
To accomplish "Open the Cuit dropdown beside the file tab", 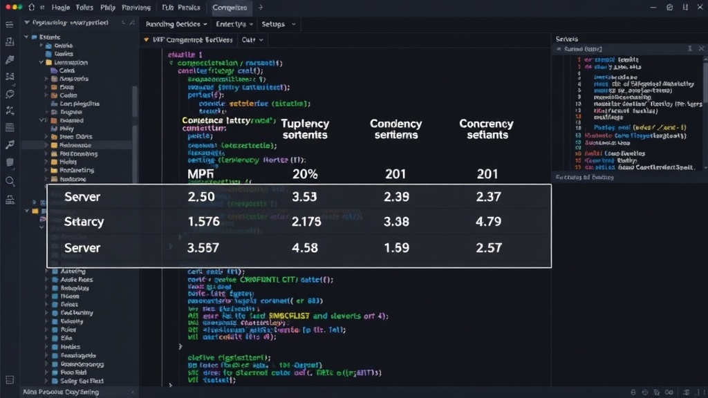I will [252, 39].
